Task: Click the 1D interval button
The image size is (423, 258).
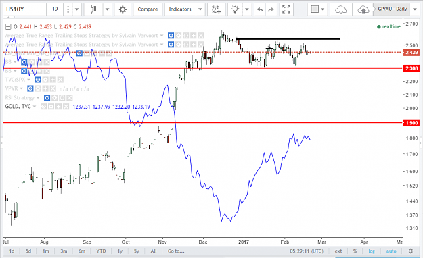Action: 55,9
